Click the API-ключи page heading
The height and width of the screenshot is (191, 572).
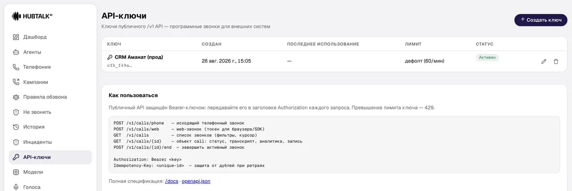coord(124,16)
